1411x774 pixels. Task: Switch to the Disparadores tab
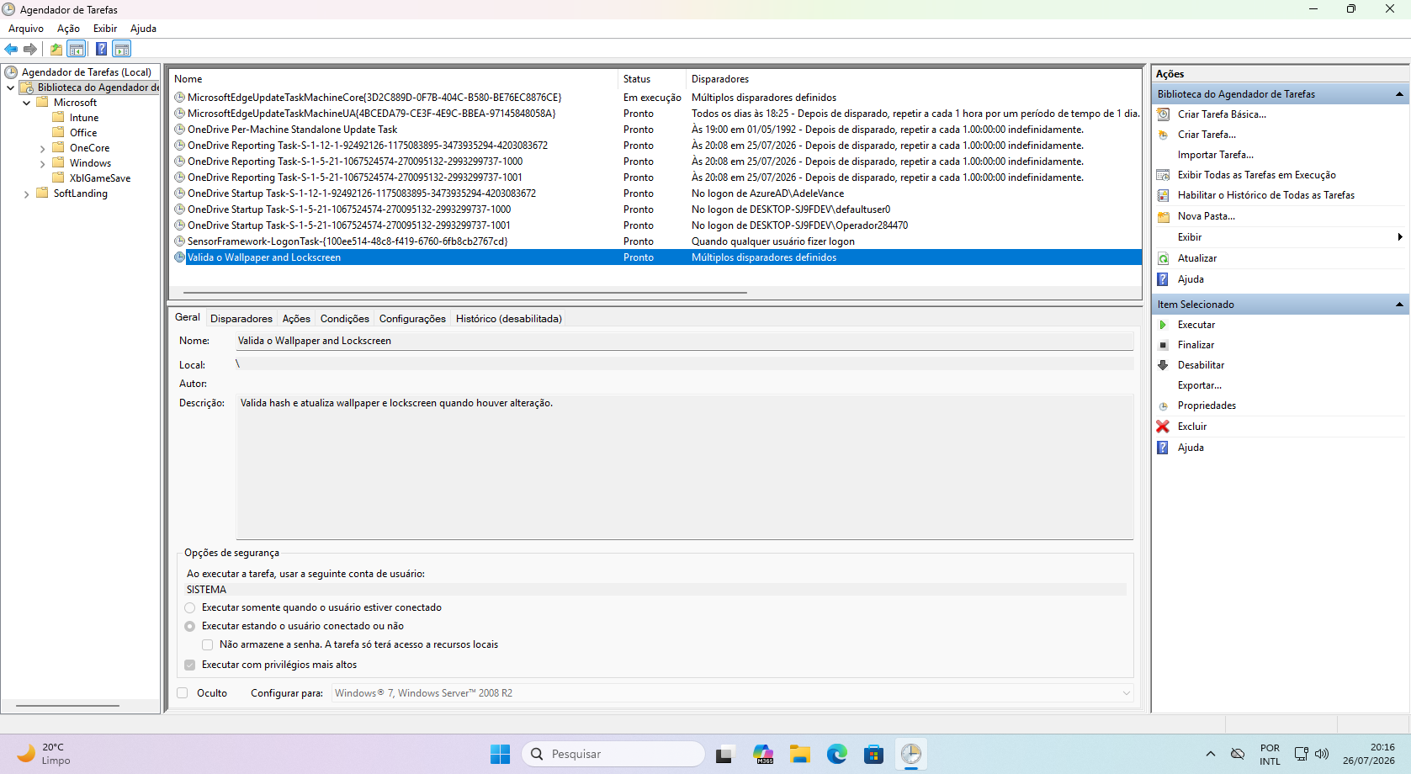(x=241, y=319)
